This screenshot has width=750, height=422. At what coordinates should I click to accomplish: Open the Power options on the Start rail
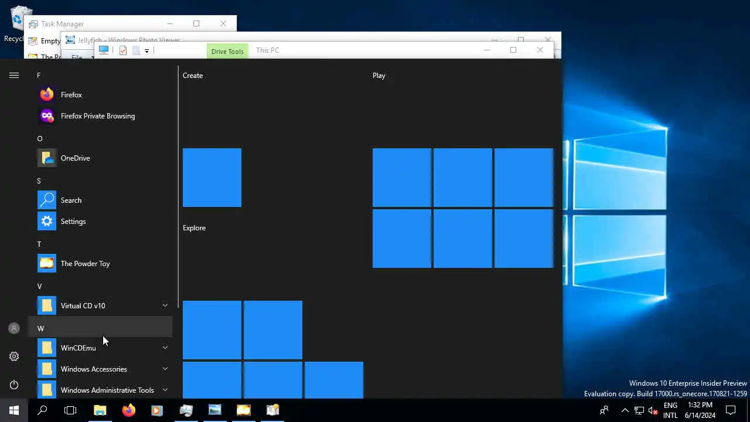point(14,384)
